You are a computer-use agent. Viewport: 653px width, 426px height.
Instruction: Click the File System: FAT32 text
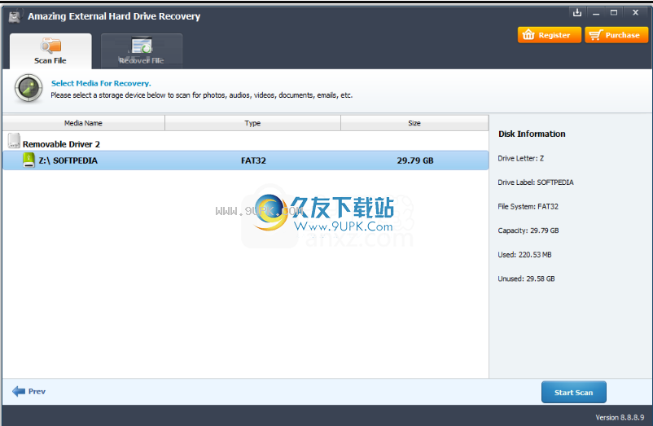528,207
